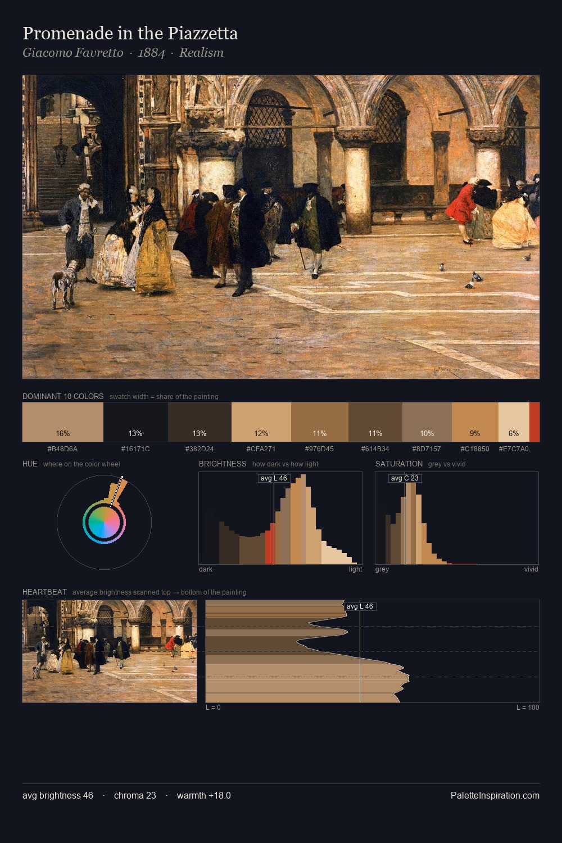Screen dimensions: 562x843
Task: Select the dark #16171C swatch
Action: [135, 422]
